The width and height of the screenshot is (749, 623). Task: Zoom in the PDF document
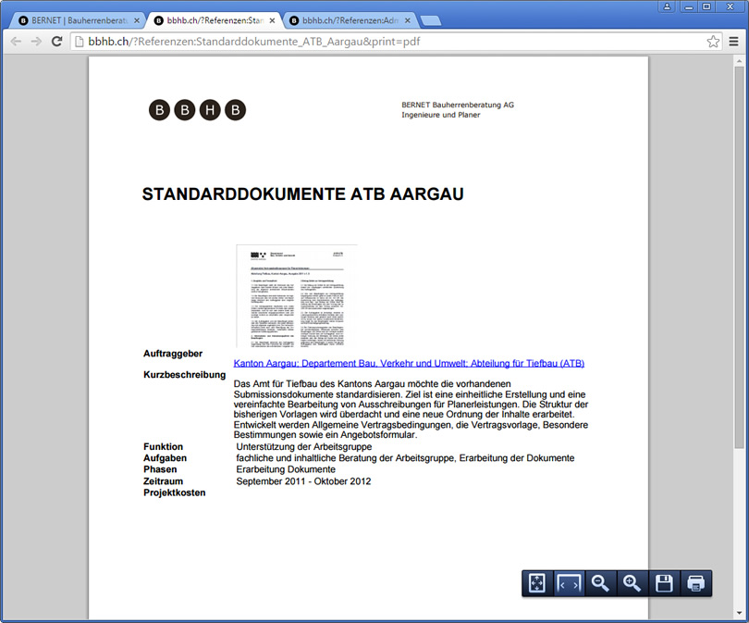(x=632, y=583)
